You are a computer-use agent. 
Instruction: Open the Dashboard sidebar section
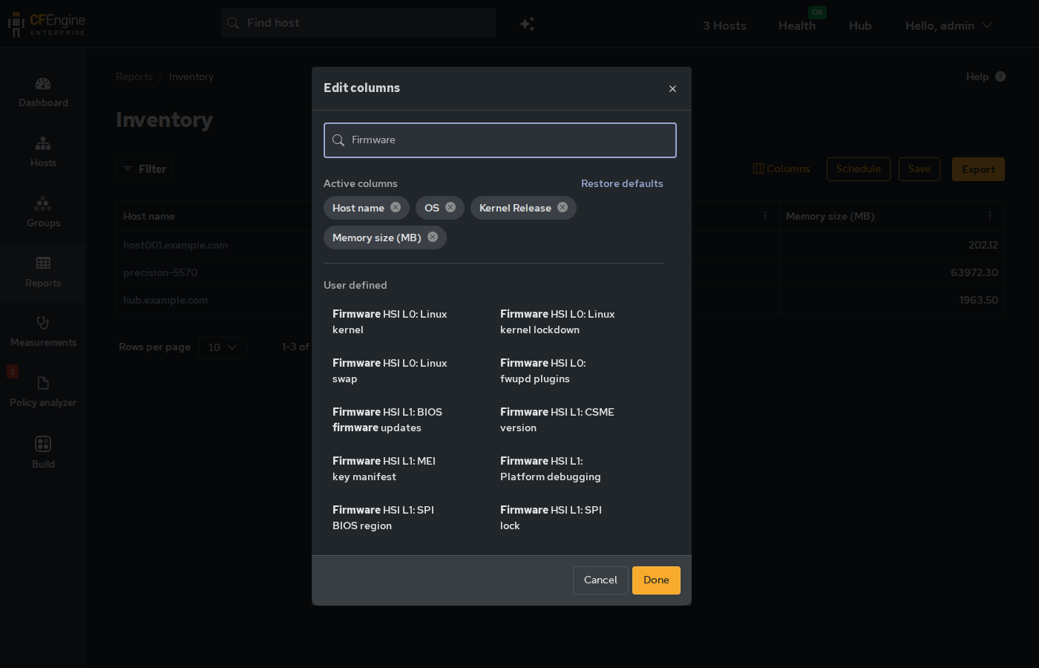point(43,93)
